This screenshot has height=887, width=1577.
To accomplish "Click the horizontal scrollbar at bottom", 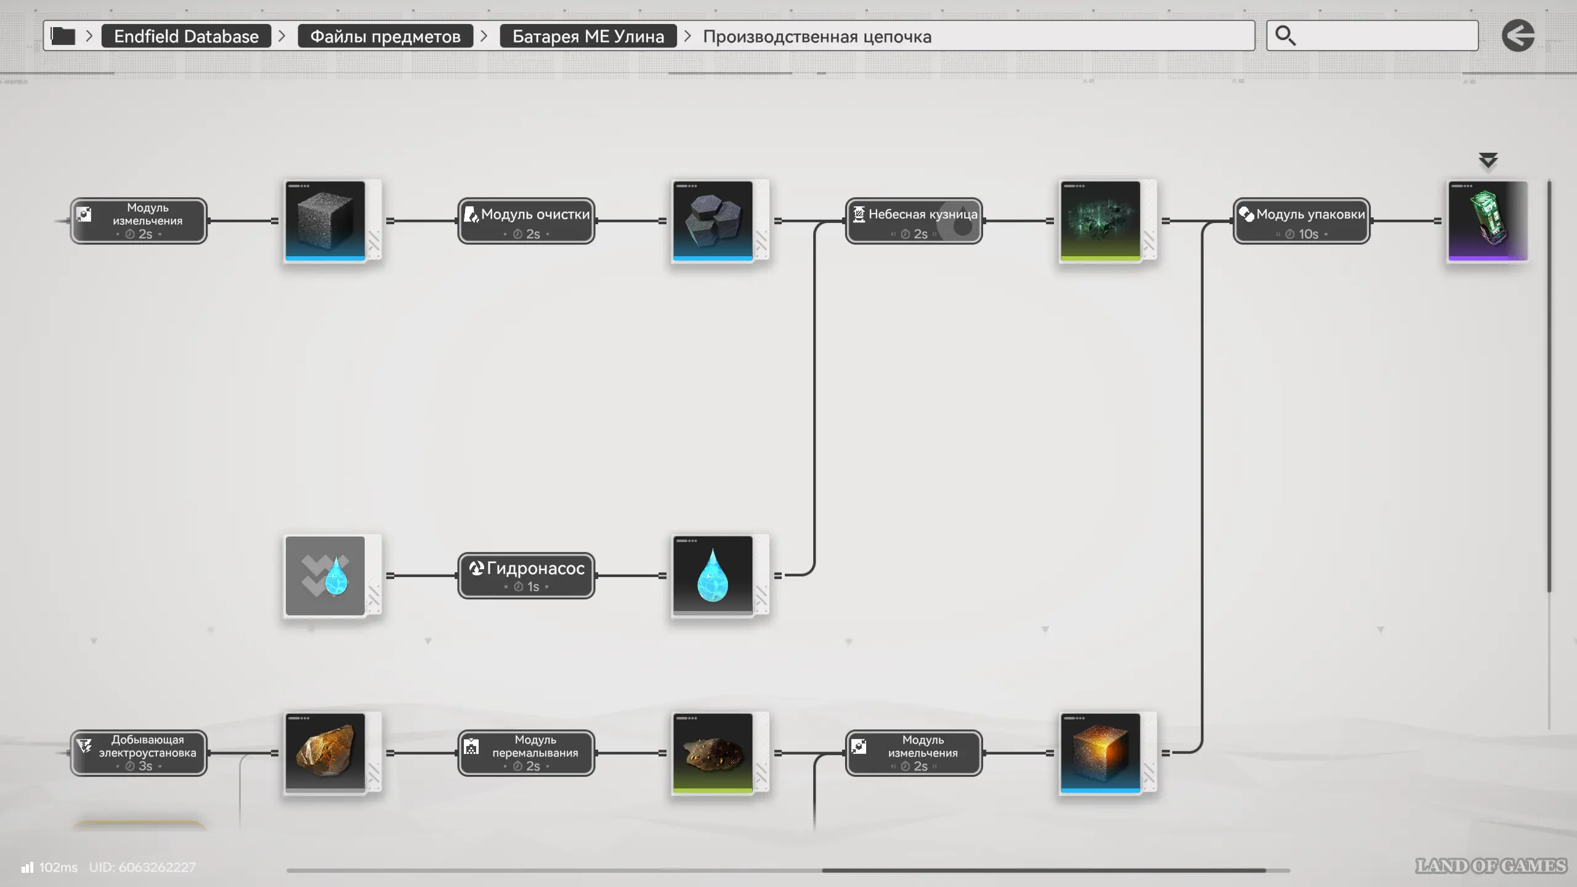I will 1044,870.
